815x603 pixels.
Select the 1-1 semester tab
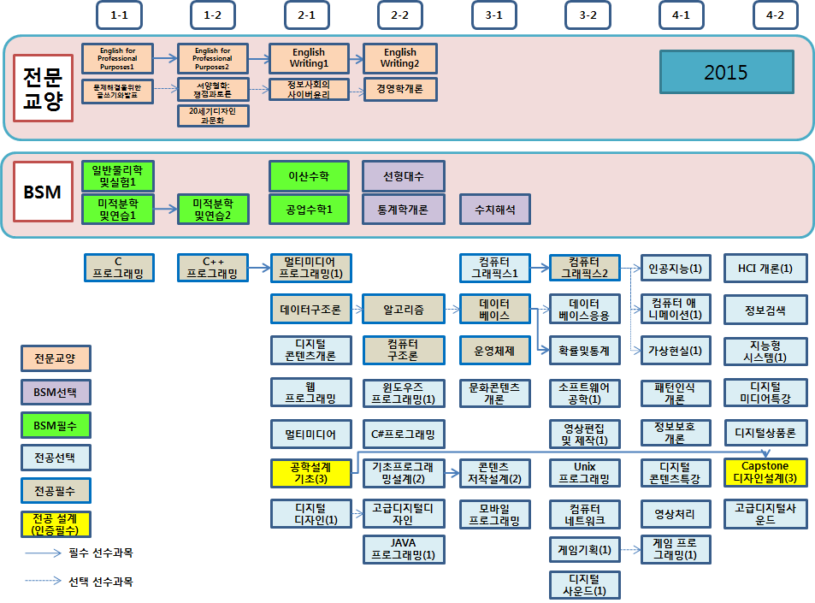119,15
